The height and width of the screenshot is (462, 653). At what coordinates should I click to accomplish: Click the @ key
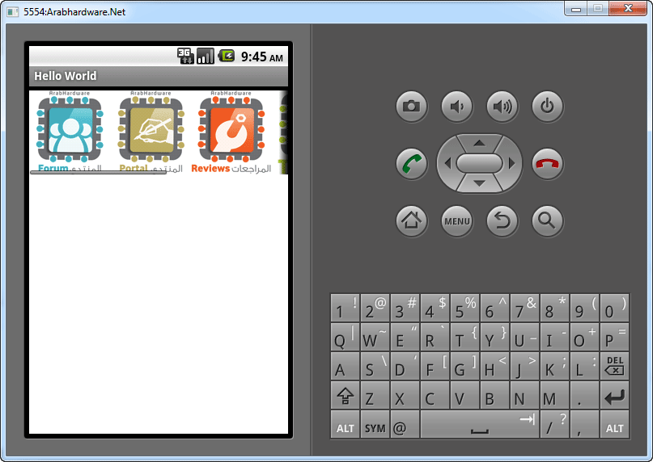405,425
